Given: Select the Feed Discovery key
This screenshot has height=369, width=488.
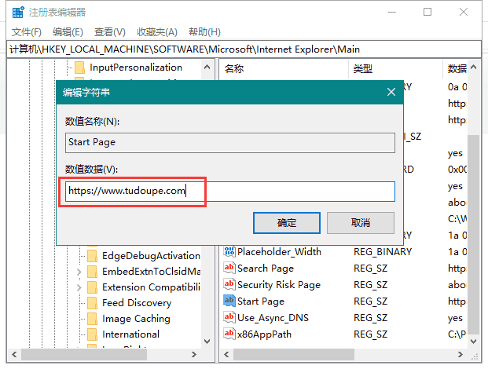Looking at the screenshot, I should coord(137,303).
